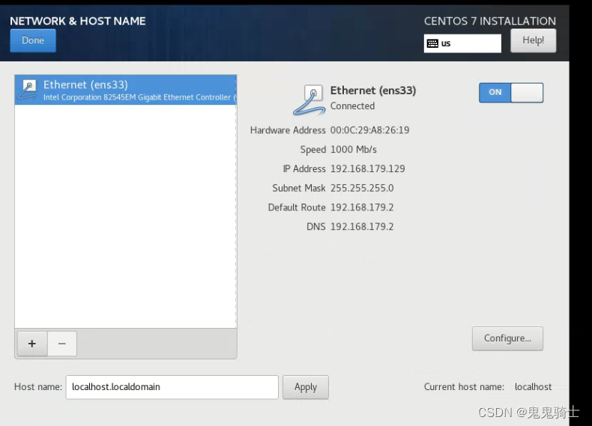Click the ethernet cable icon in device list

pos(28,89)
